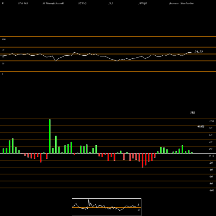This screenshot has width=216, height=216.
Task: Click the 'MR' indicator title
Action: coord(193,112)
